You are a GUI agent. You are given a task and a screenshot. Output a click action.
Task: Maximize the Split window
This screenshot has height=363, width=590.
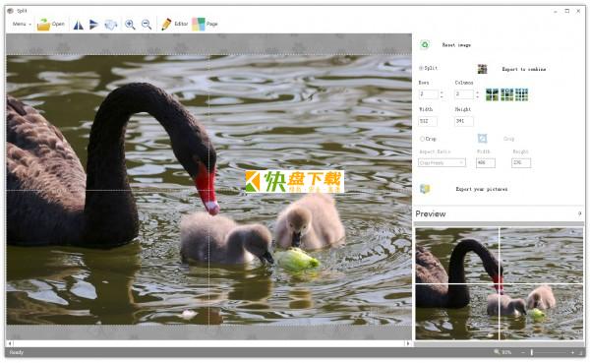pos(567,11)
